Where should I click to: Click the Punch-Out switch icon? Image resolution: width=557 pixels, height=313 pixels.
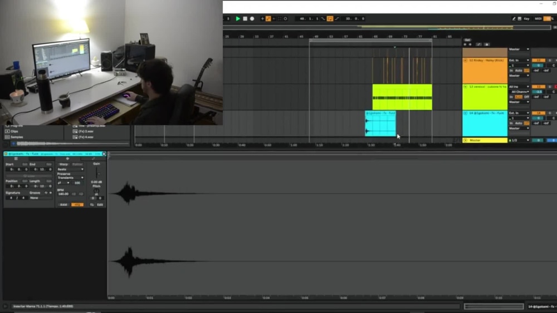[x=337, y=18]
